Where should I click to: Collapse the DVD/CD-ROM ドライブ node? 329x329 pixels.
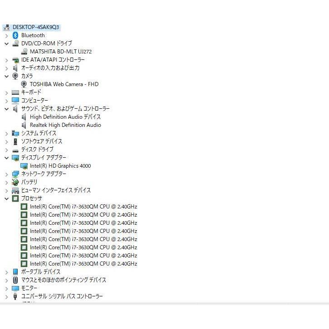[6, 44]
